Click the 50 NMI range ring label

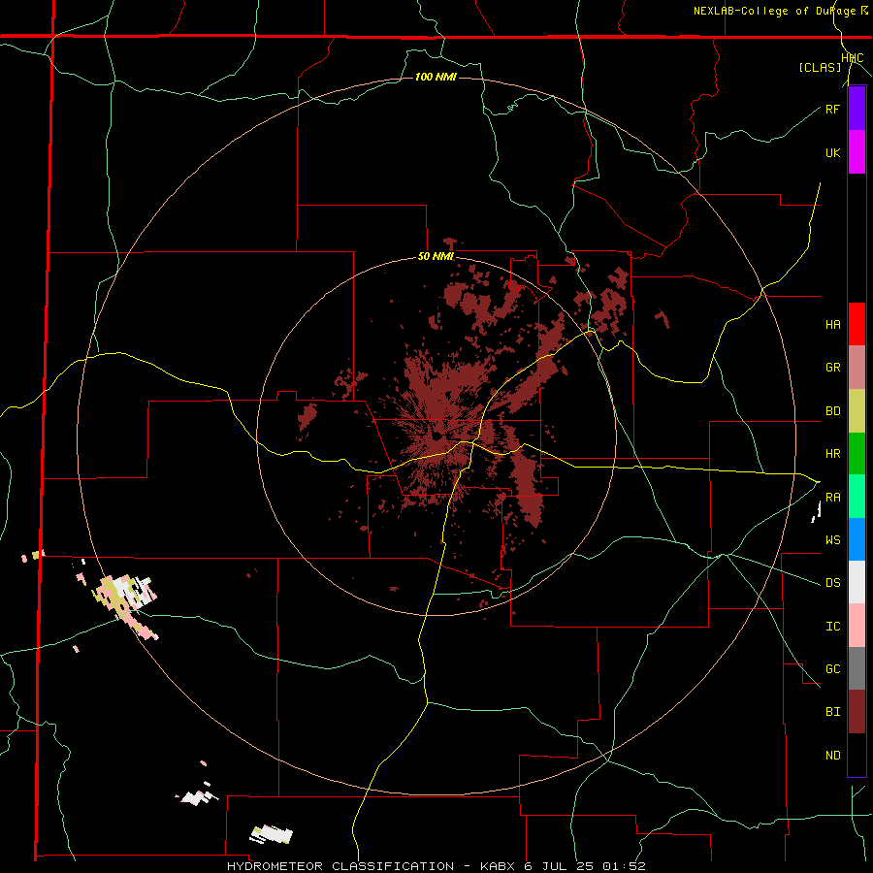(x=436, y=256)
